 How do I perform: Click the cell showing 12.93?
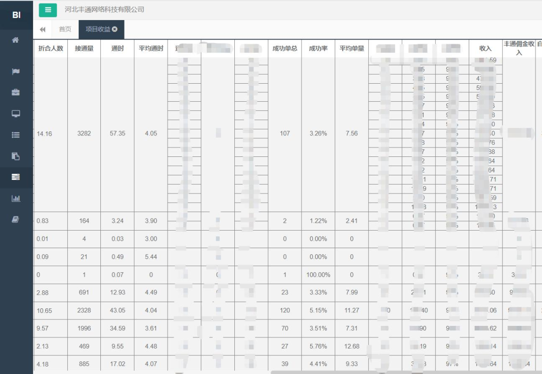(x=117, y=293)
